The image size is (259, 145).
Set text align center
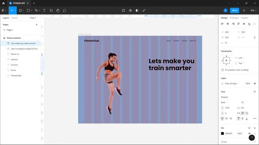click(x=227, y=118)
